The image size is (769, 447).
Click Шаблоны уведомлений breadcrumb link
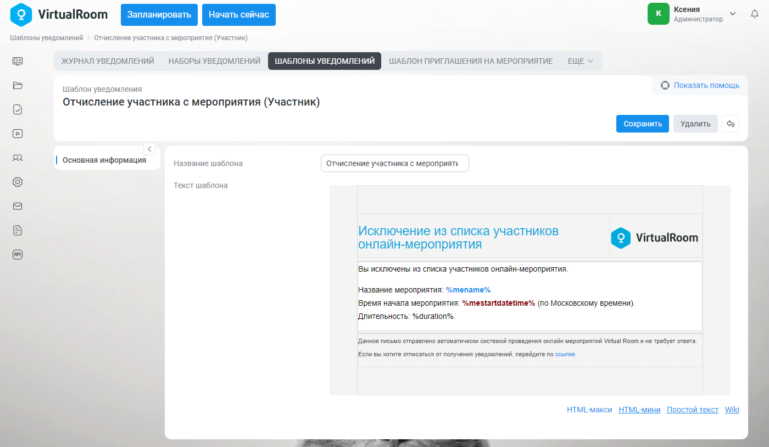tap(46, 38)
